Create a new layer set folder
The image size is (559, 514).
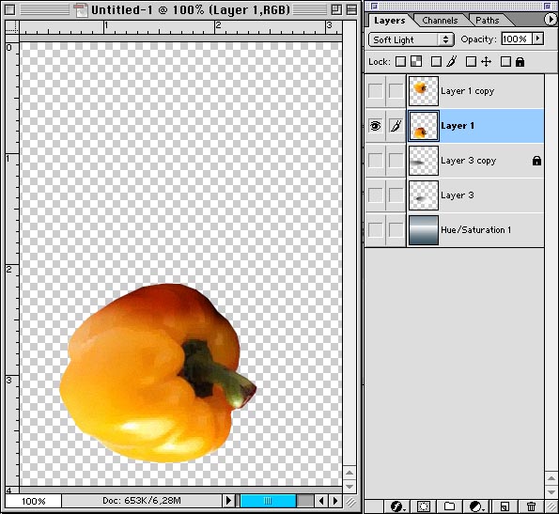click(x=450, y=506)
